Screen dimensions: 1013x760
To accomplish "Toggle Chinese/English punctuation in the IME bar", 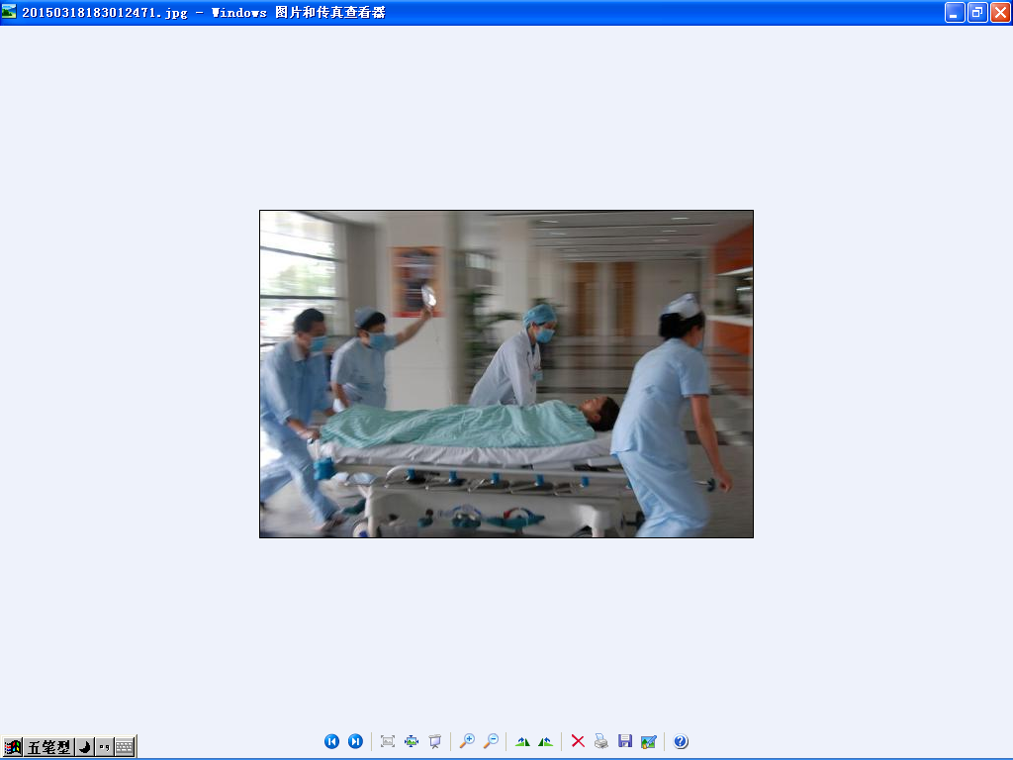I will [x=104, y=747].
